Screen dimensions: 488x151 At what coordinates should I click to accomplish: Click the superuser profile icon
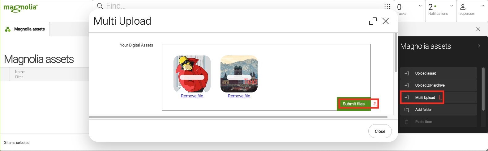463,7
